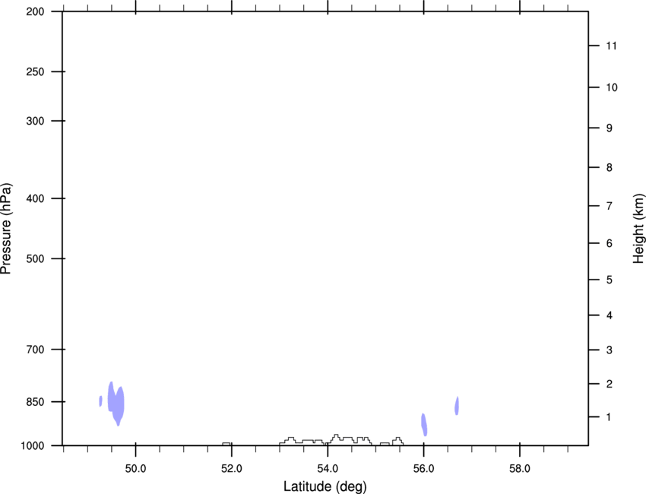This screenshot has width=646, height=494.
Task: Select the blue blob near latitude 56.7
Action: [x=457, y=406]
